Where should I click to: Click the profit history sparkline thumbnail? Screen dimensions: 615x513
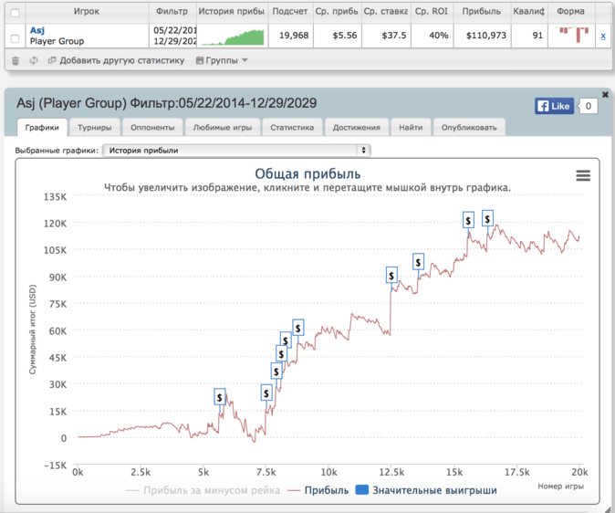(x=232, y=36)
